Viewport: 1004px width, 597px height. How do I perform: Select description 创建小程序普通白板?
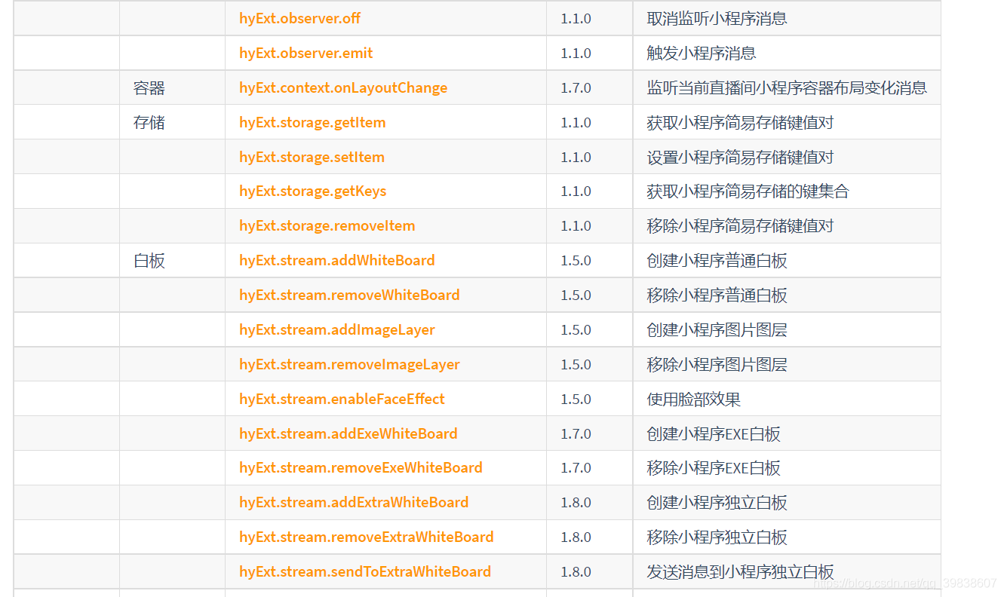pyautogui.click(x=717, y=260)
